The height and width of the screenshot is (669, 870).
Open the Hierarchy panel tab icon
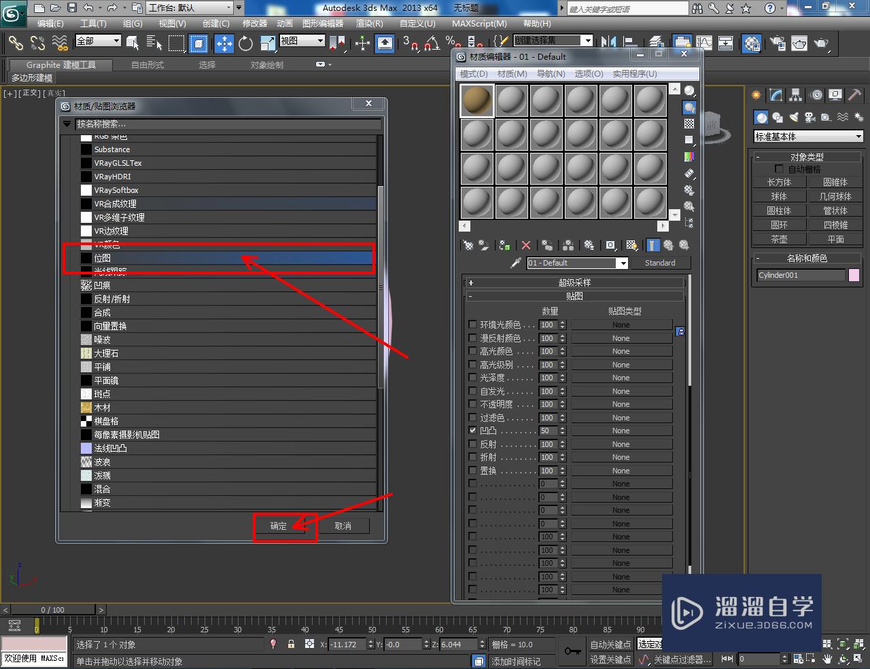pyautogui.click(x=795, y=95)
